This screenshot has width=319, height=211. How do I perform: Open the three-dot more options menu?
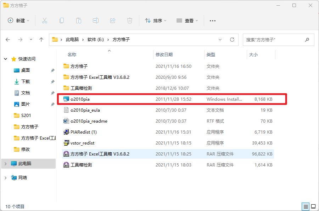coord(213,21)
